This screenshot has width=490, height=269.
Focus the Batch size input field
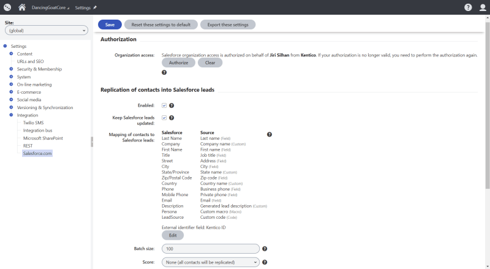pyautogui.click(x=211, y=249)
